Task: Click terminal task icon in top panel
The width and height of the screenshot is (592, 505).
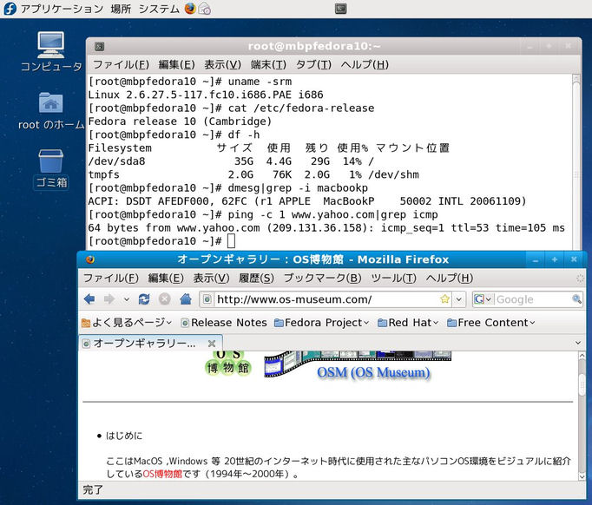Action: pos(340,9)
